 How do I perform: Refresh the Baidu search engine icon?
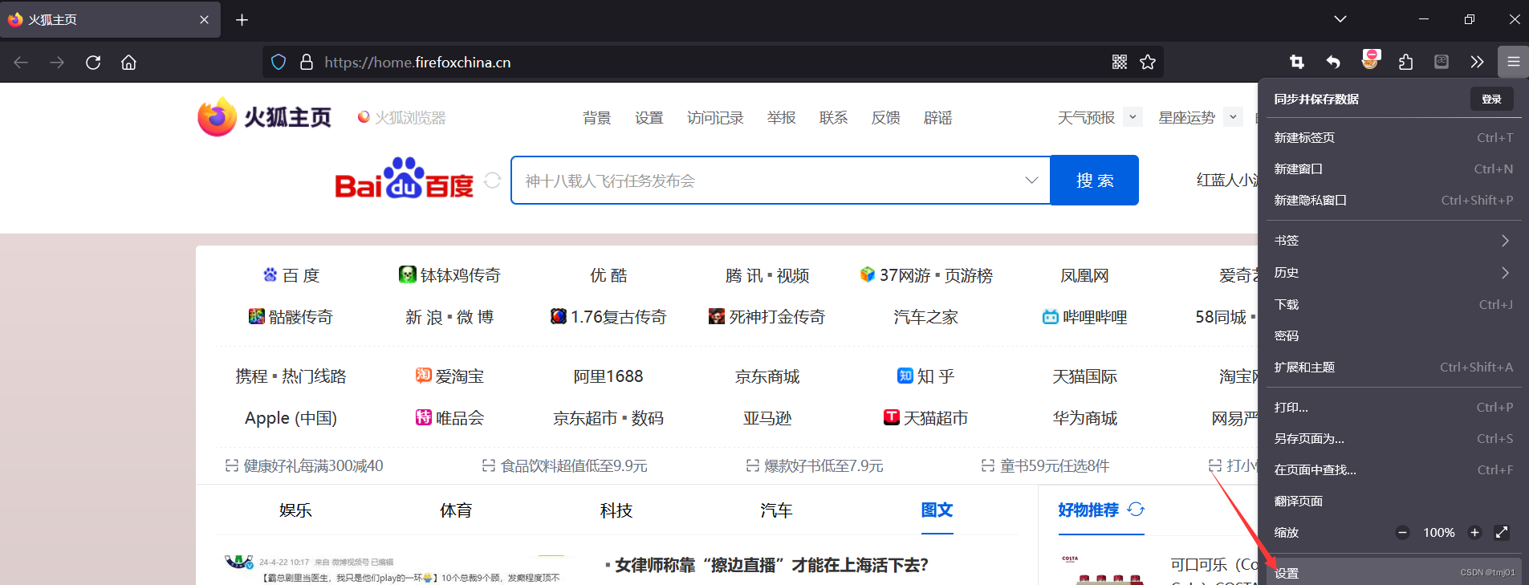(493, 181)
